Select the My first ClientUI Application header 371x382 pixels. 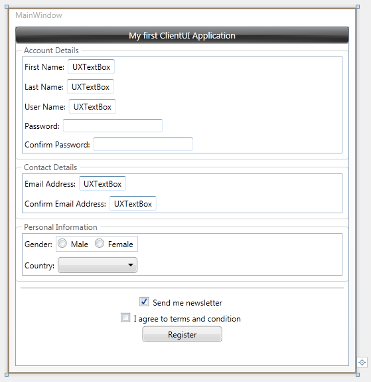tap(182, 35)
